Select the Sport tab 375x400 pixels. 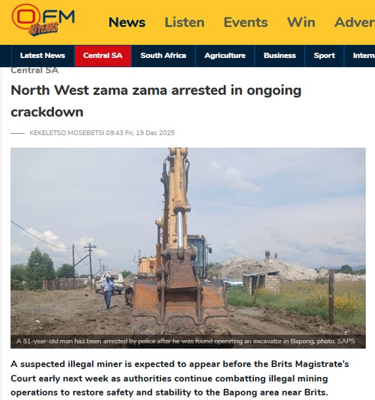pos(324,55)
